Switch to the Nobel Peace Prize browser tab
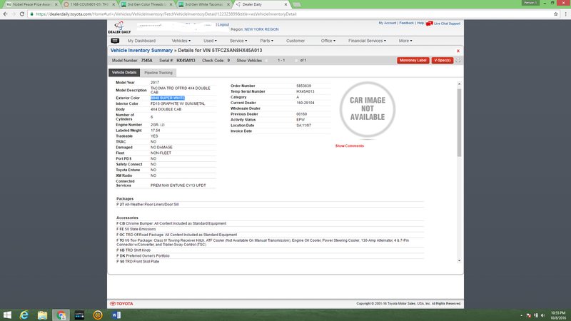Viewport: 571px width, 321px height. pyautogui.click(x=31, y=4)
